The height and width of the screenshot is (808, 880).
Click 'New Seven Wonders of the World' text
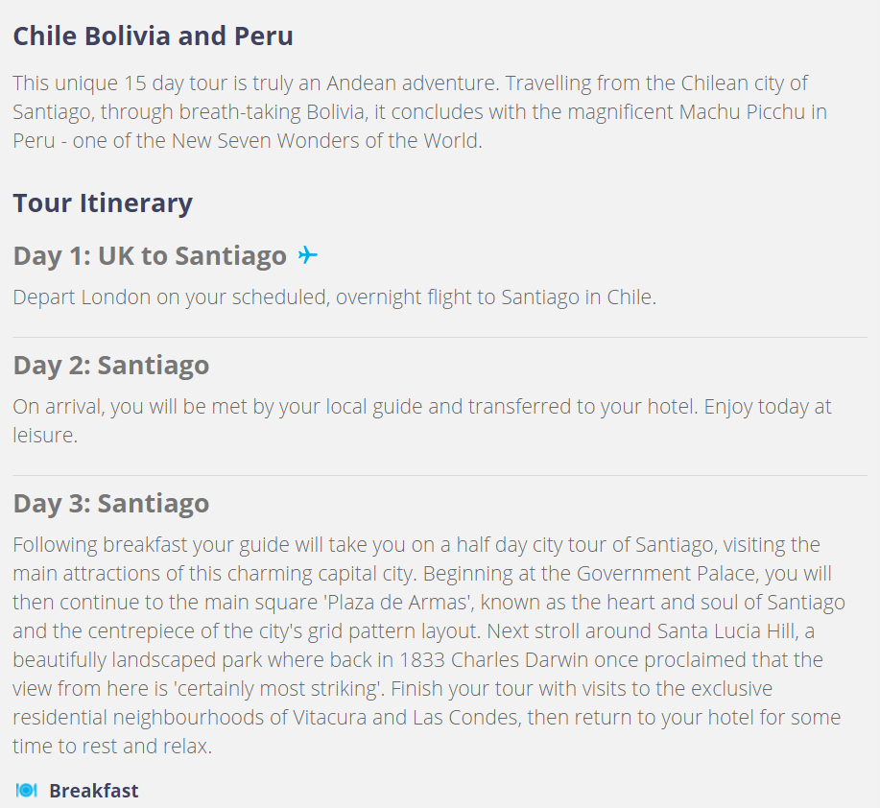tap(325, 140)
